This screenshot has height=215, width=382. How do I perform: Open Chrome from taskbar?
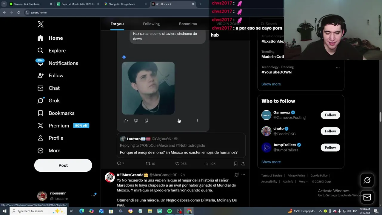[189, 211]
